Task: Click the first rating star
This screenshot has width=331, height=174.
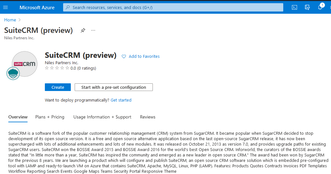Action: click(47, 68)
